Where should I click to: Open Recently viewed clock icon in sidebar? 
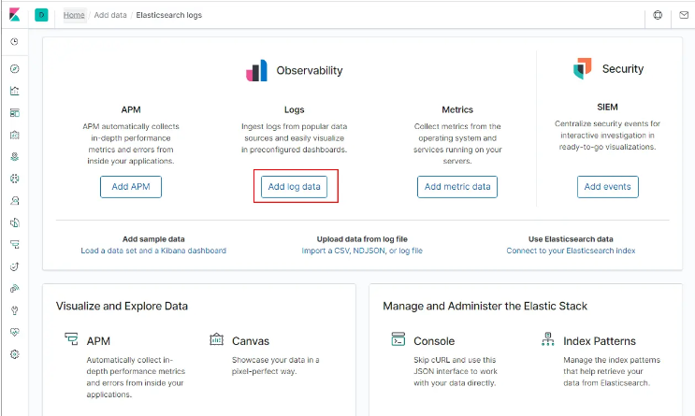point(15,42)
